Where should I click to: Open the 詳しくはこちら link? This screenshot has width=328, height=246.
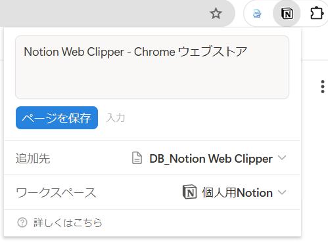click(x=68, y=222)
